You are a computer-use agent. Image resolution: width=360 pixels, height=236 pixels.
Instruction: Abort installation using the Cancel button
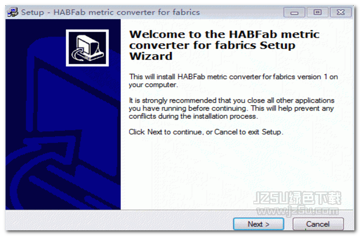(318, 224)
